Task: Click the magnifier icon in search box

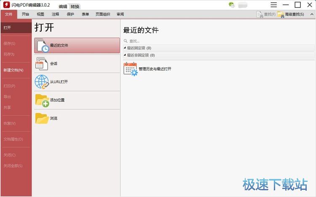Action: pyautogui.click(x=126, y=41)
